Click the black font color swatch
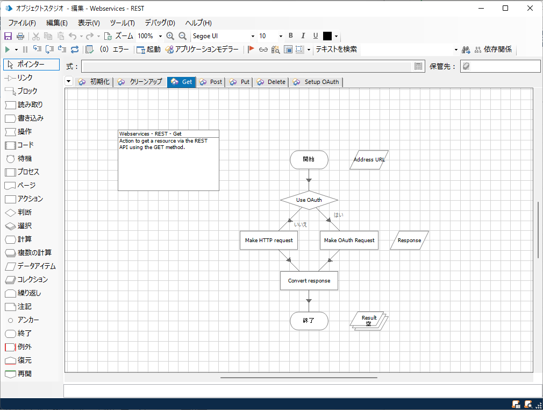This screenshot has height=410, width=543. coord(327,36)
